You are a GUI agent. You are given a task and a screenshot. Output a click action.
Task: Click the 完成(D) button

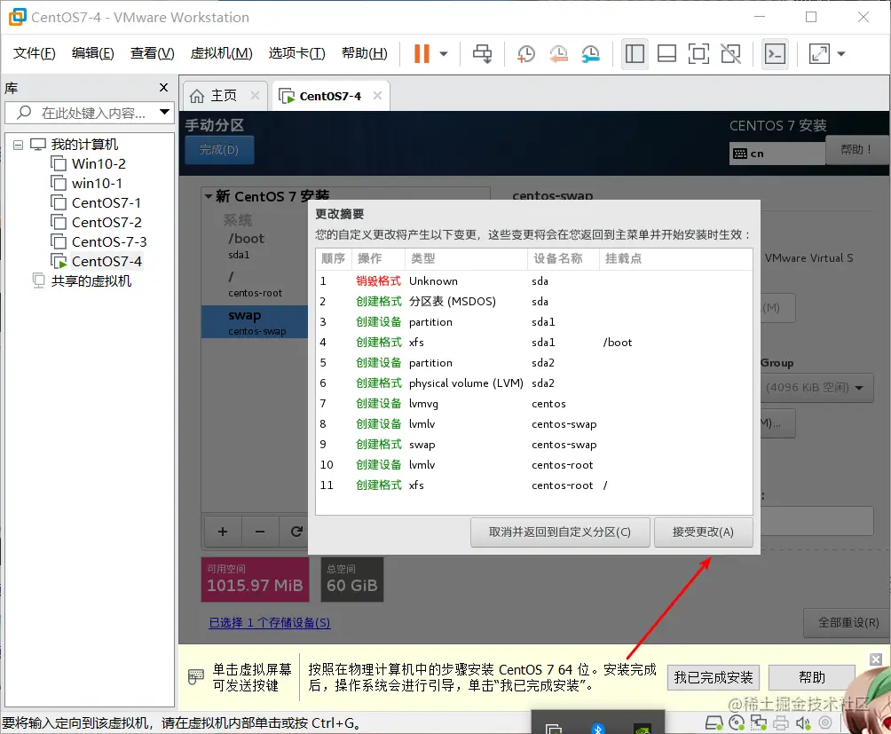tap(219, 150)
